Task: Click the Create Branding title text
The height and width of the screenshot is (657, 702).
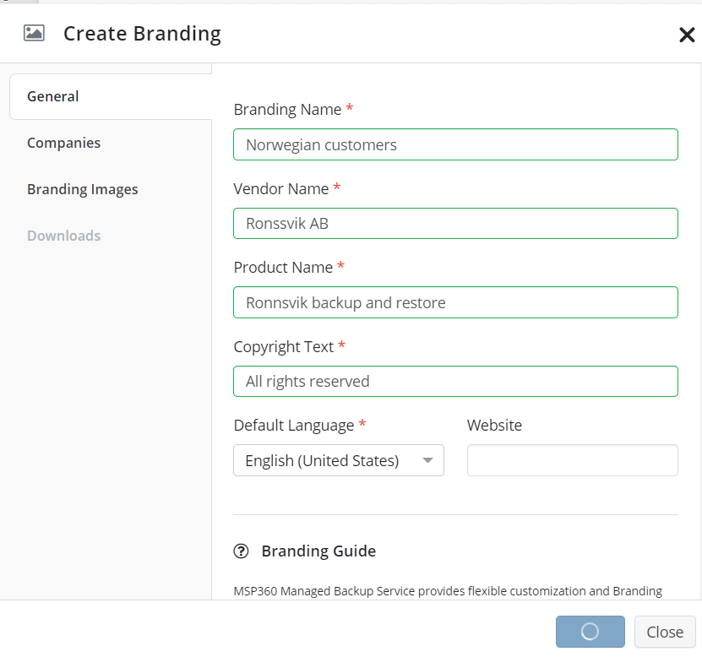Action: point(143,34)
